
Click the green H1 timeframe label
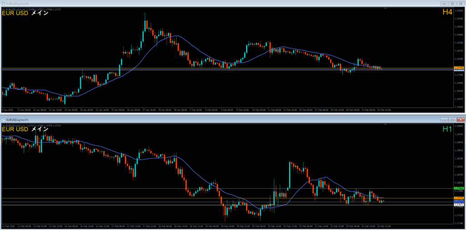point(447,129)
